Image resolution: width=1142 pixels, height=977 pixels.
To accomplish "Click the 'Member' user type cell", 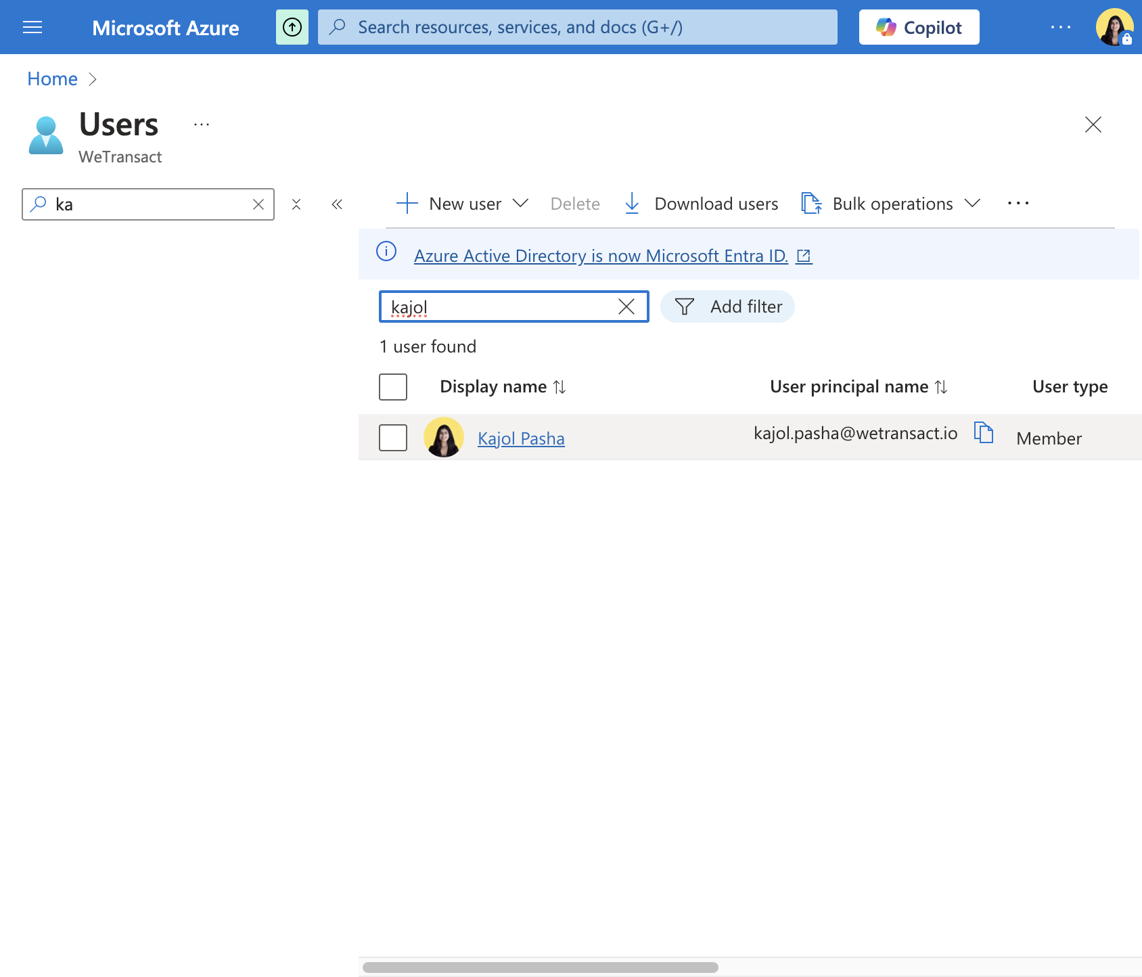I will pos(1049,438).
